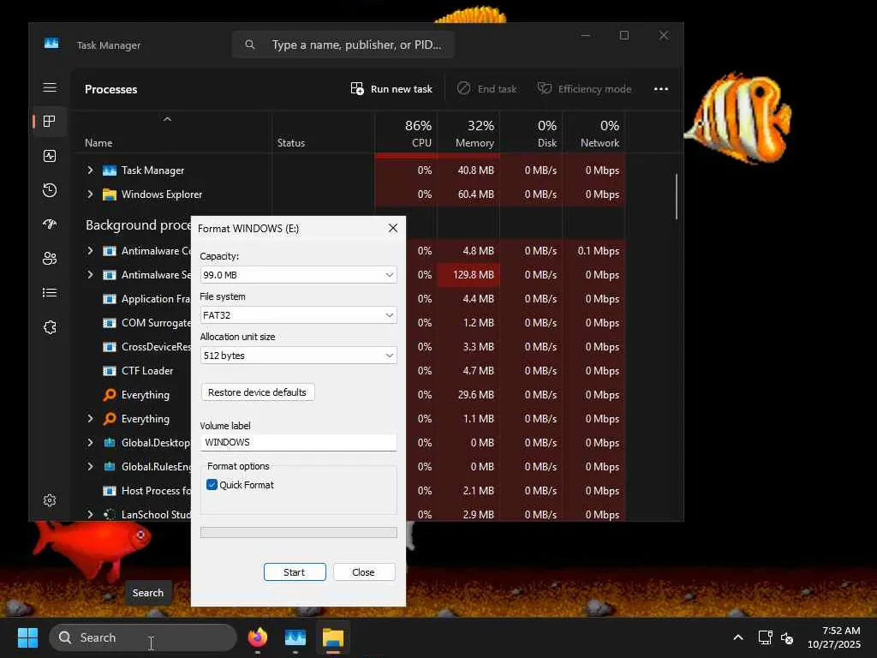The image size is (877, 658).
Task: Click the 0.1 Mbps network cell
Action: click(x=594, y=251)
